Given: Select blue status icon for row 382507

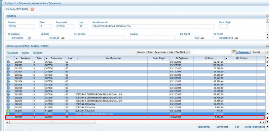Looking at the screenshot, I should [x=8, y=91].
